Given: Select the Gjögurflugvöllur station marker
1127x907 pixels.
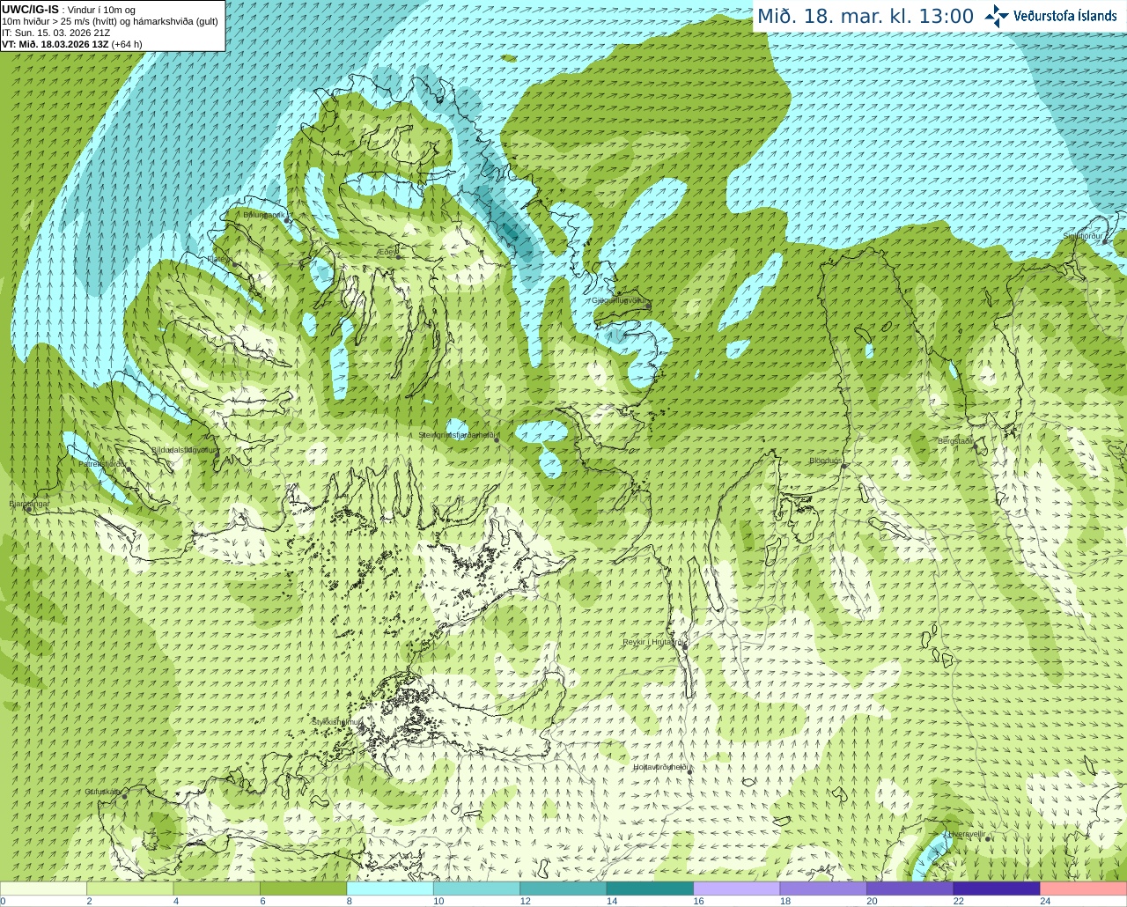Looking at the screenshot, I should point(649,305).
